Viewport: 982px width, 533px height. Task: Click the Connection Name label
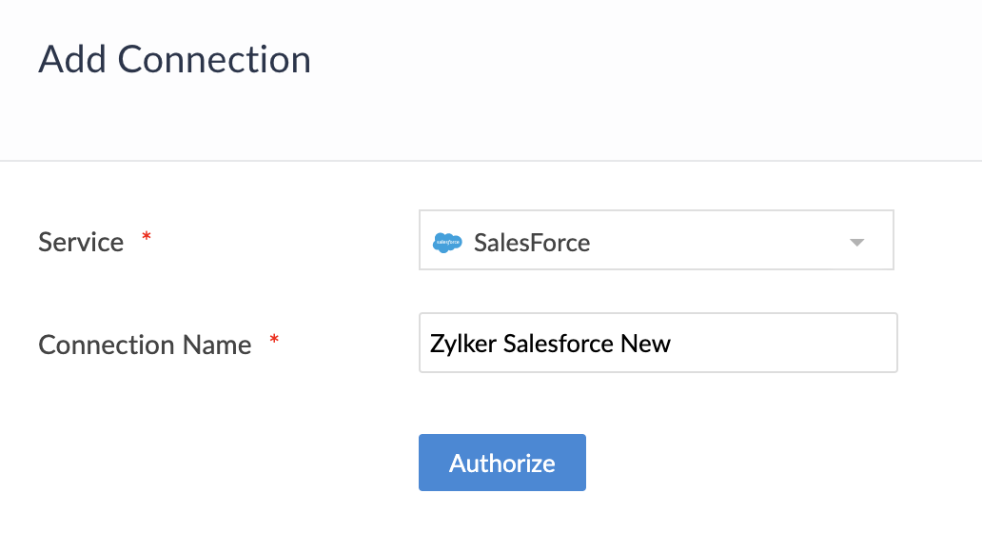[145, 345]
